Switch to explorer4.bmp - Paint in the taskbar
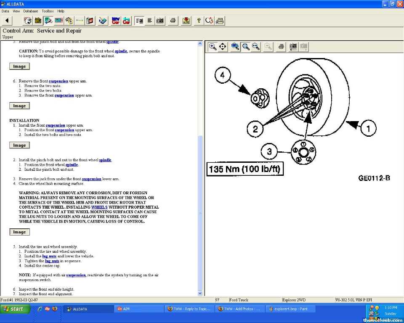Image resolution: width=404 pixels, height=323 pixels. click(x=290, y=309)
